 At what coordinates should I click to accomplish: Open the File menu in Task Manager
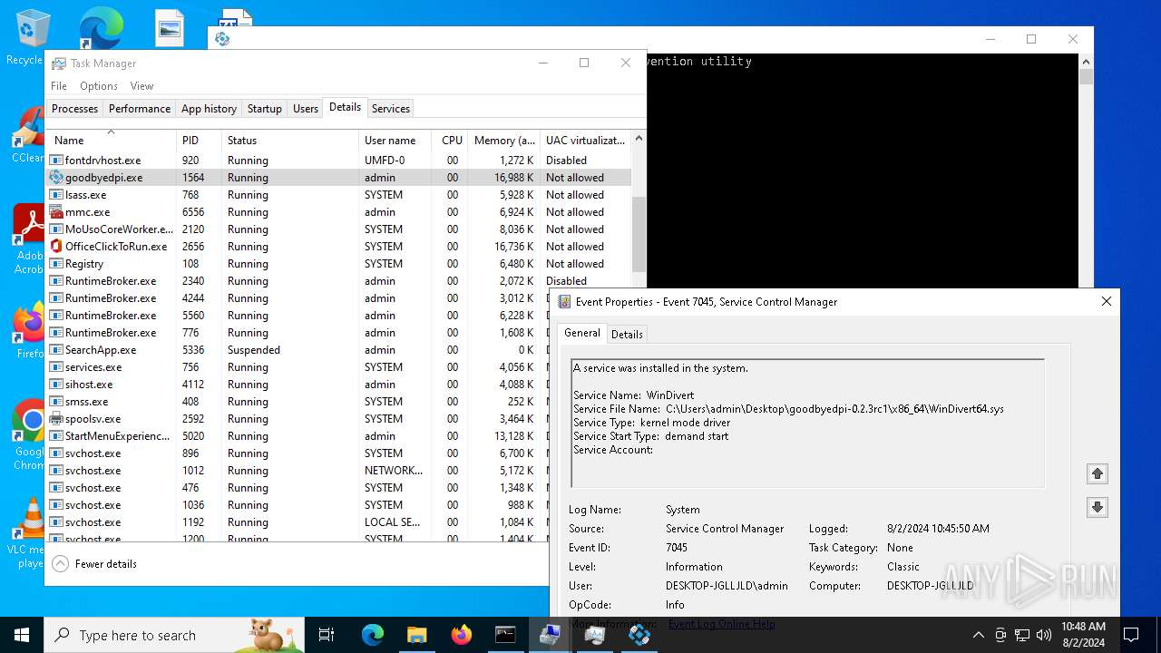[x=59, y=86]
